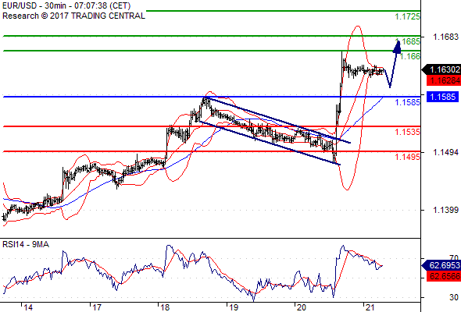This screenshot has height=312, width=461.
Task: Click the blue 1.1585 pivot line label
Action: (408, 102)
